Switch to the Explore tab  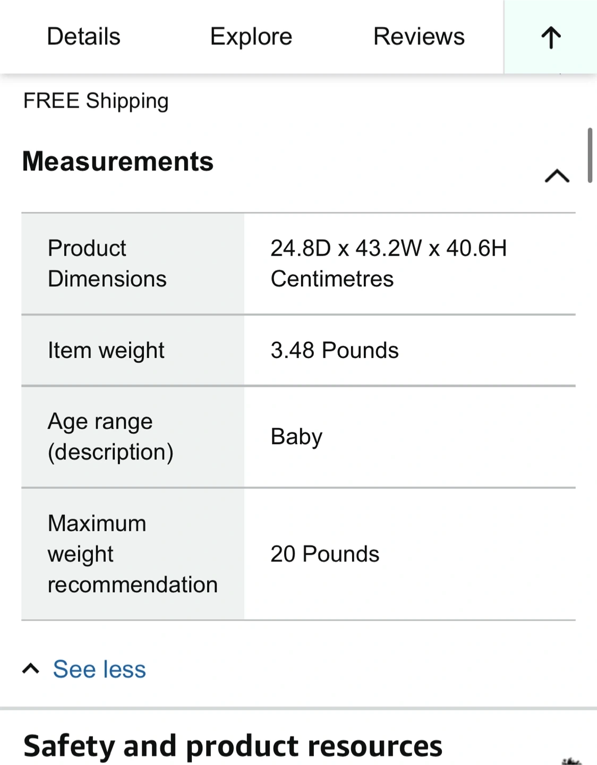click(x=251, y=37)
